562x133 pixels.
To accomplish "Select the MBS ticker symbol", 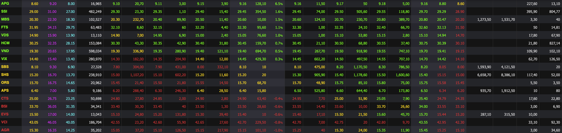I will [x=5, y=19].
